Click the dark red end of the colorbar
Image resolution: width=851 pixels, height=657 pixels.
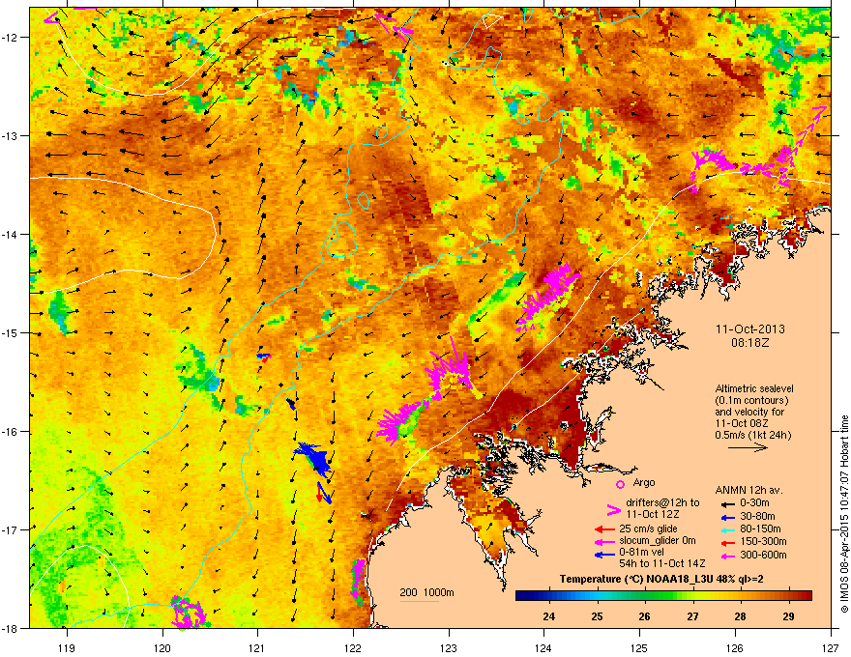807,596
